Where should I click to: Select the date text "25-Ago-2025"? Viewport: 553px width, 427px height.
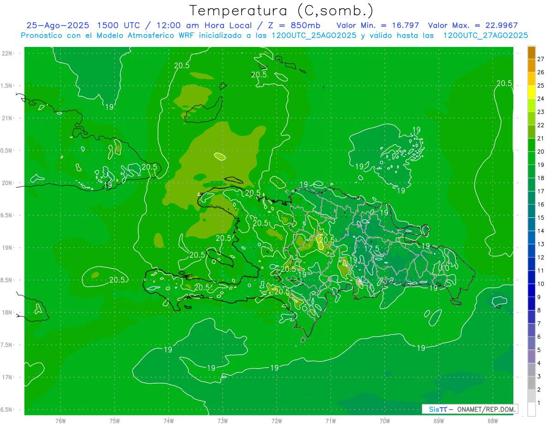click(x=58, y=25)
